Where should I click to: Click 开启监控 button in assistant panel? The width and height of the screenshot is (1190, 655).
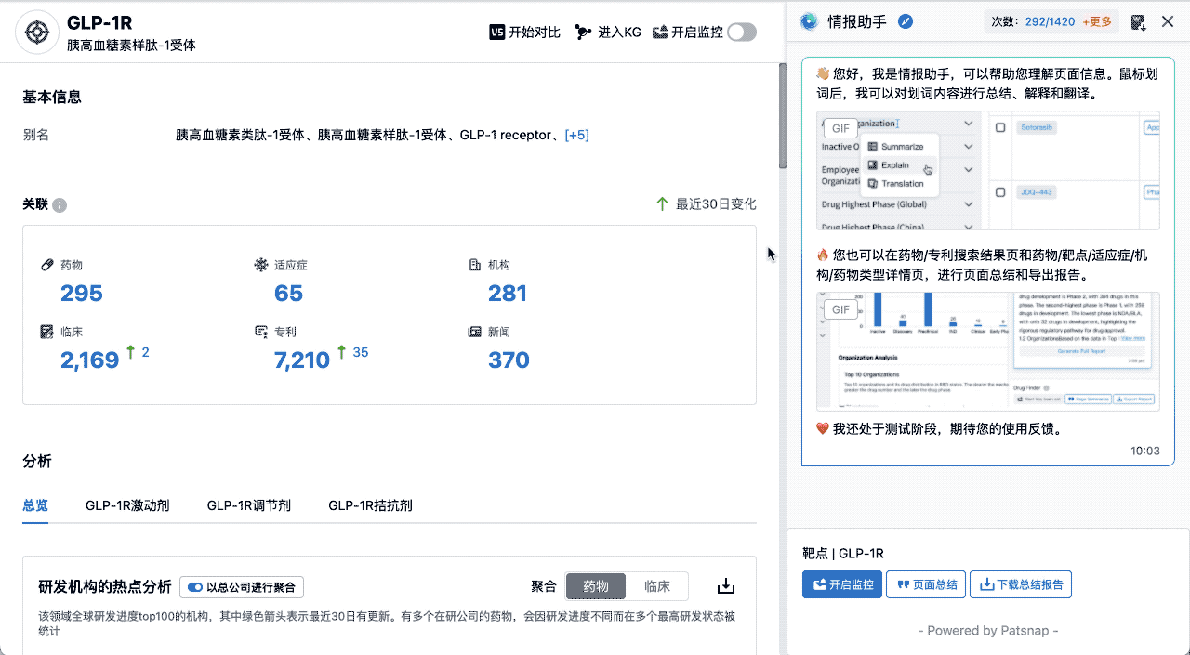pyautogui.click(x=842, y=584)
